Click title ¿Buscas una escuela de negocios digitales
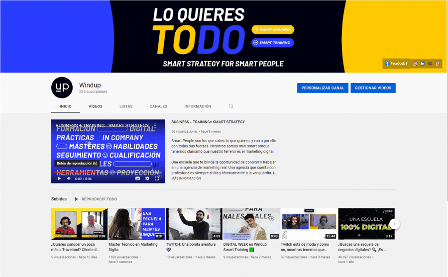This screenshot has width=448, height=277. click(362, 247)
